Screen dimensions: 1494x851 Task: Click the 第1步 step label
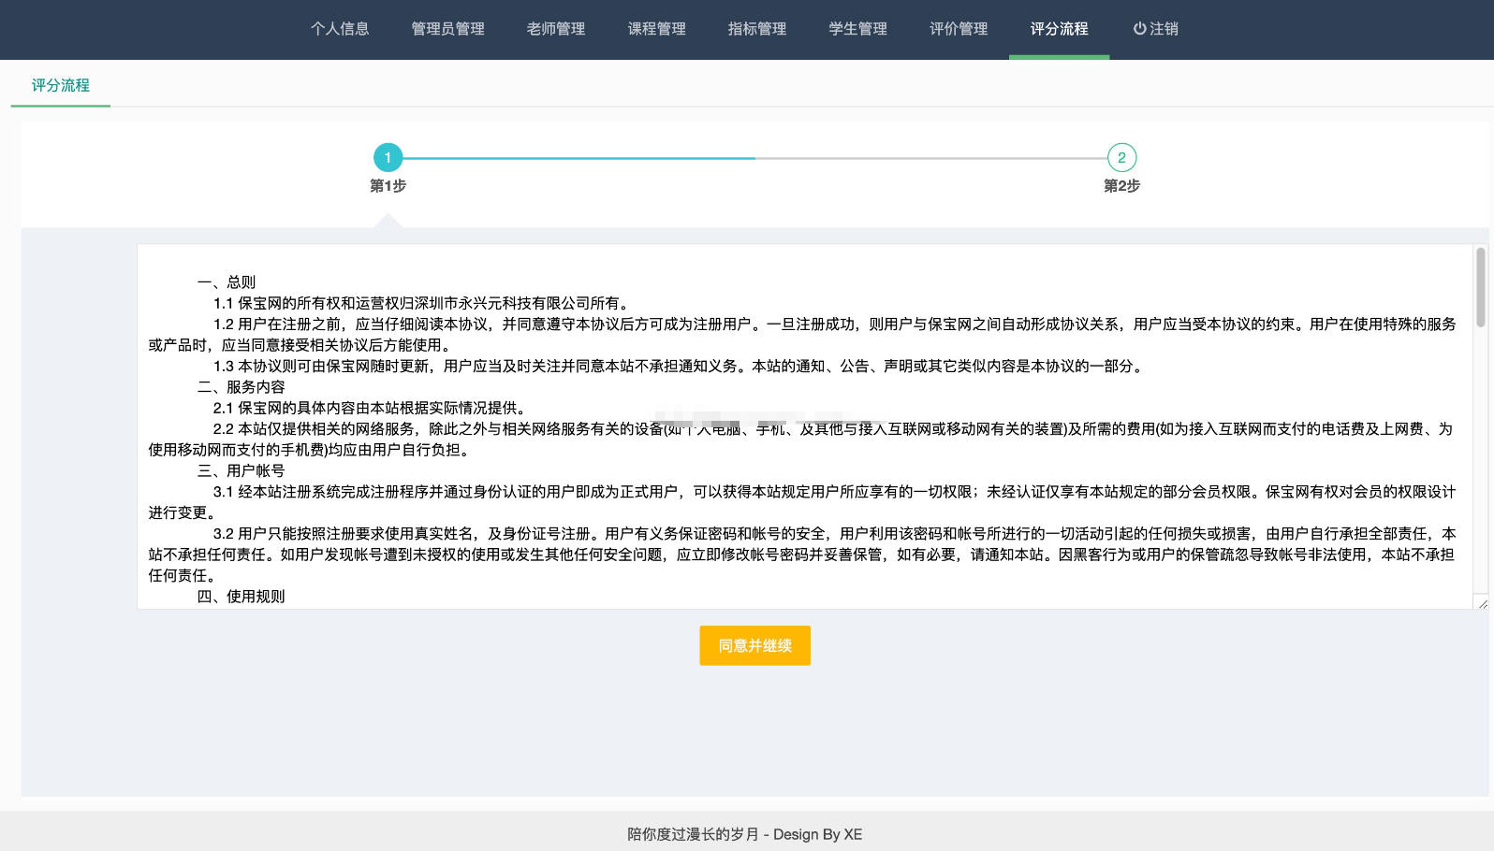(388, 186)
